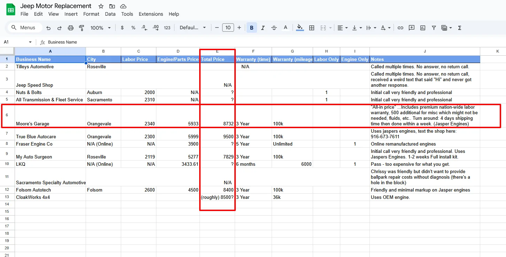The width and height of the screenshot is (506, 257).
Task: Insert a link
Action: point(400,28)
